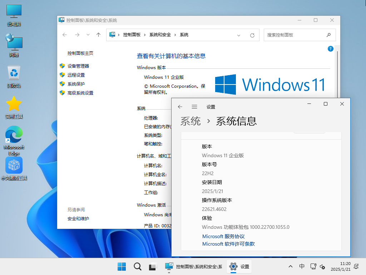The image size is (366, 275).
Task: Switch to 设置 taskbar button
Action: point(239,266)
